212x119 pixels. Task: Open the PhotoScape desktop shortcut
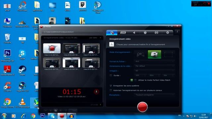23,6
